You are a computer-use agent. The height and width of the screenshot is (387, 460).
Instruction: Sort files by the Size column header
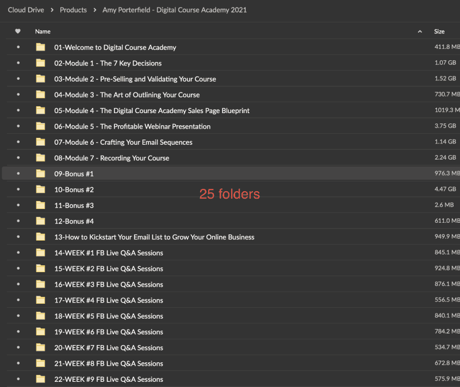tap(439, 32)
